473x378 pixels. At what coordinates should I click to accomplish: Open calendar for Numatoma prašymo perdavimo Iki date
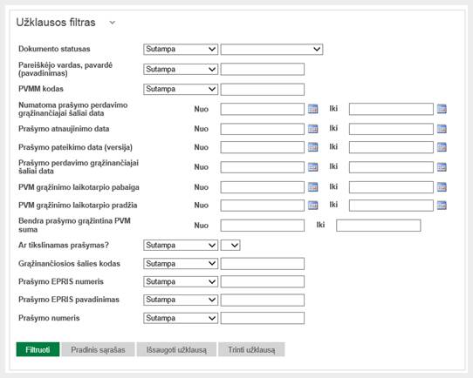pyautogui.click(x=442, y=109)
